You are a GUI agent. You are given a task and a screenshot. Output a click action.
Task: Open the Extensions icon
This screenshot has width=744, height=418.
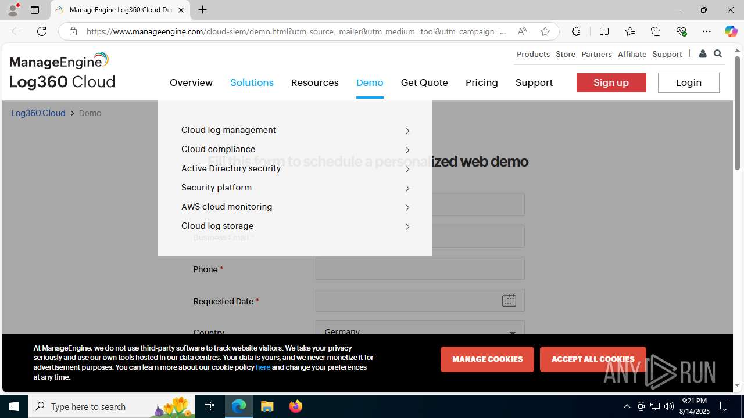pos(576,31)
